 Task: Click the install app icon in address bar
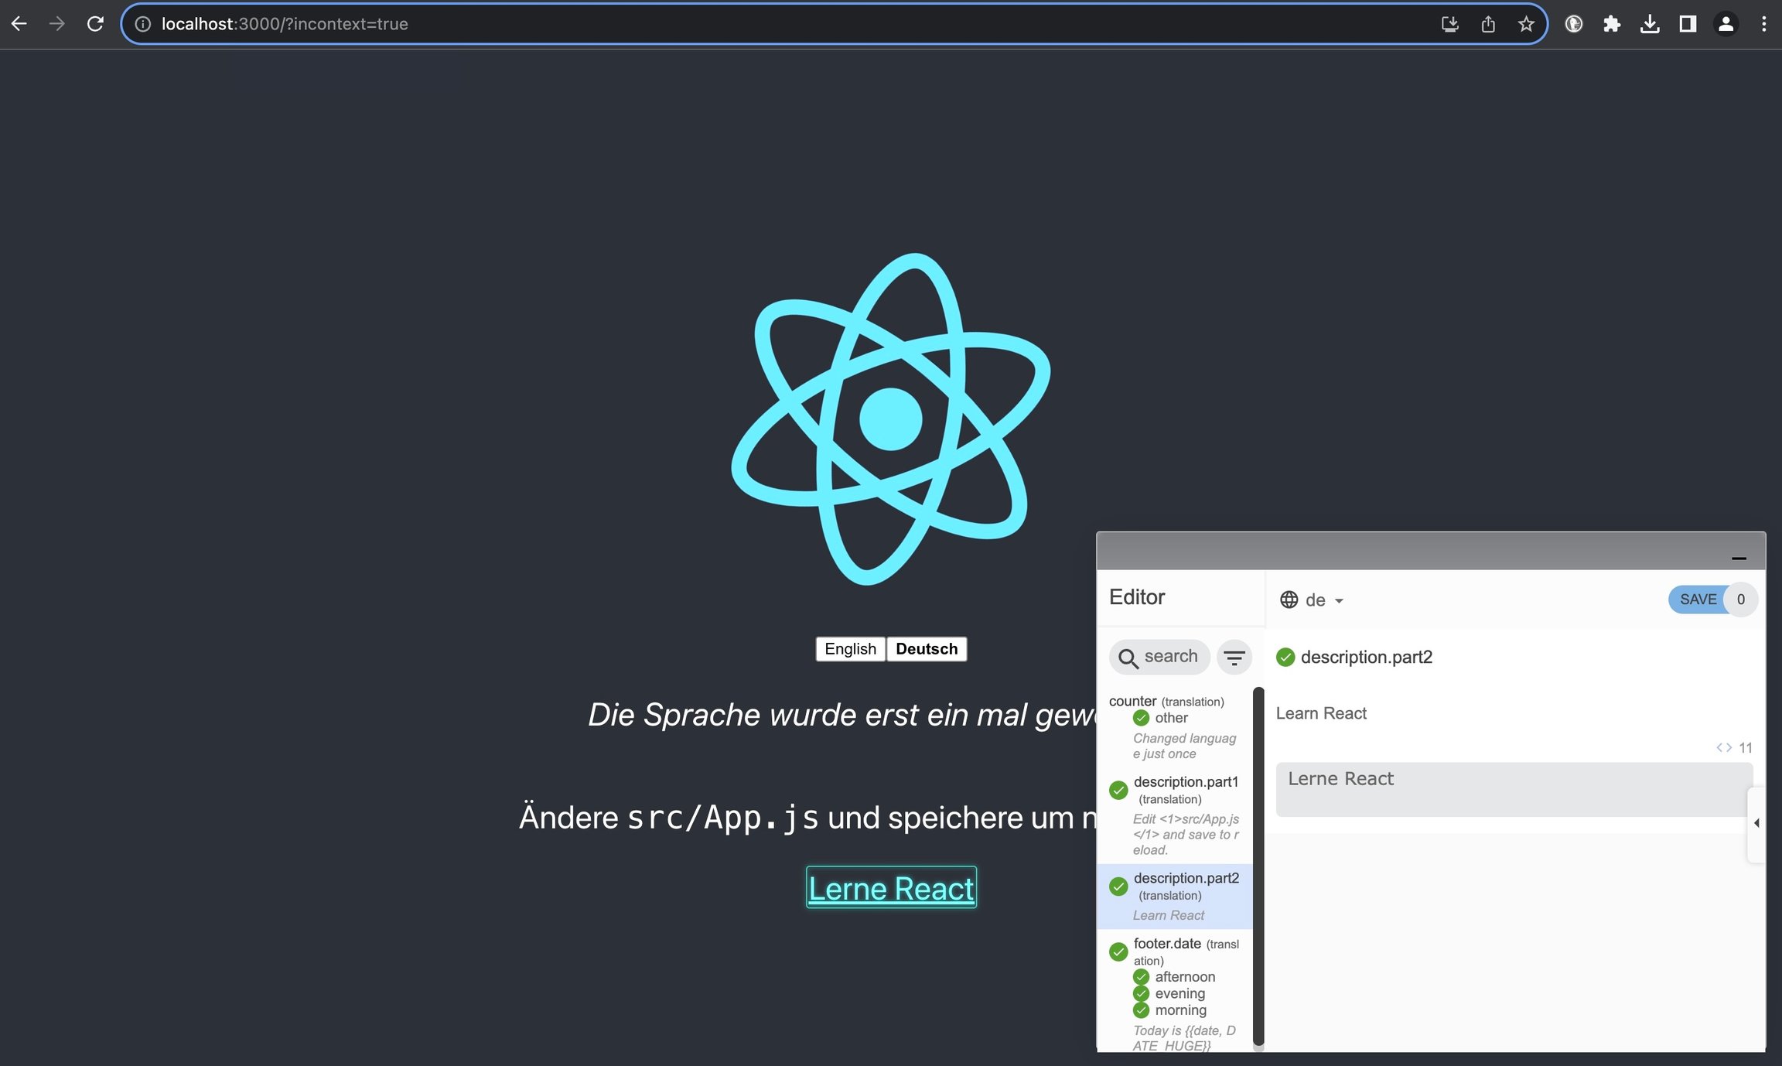point(1449,24)
